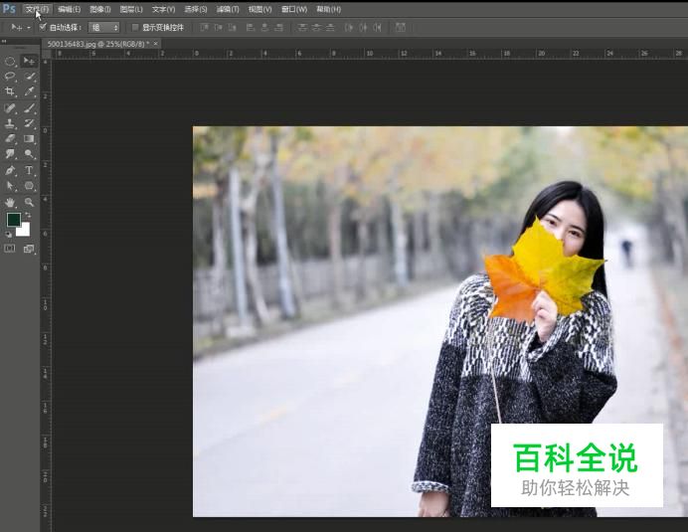Viewport: 688px width, 532px height.
Task: Open the 图像(I) menu
Action: 99,9
